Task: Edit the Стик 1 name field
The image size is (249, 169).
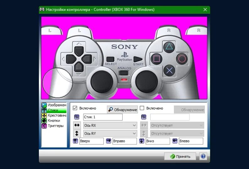Action: (103, 117)
